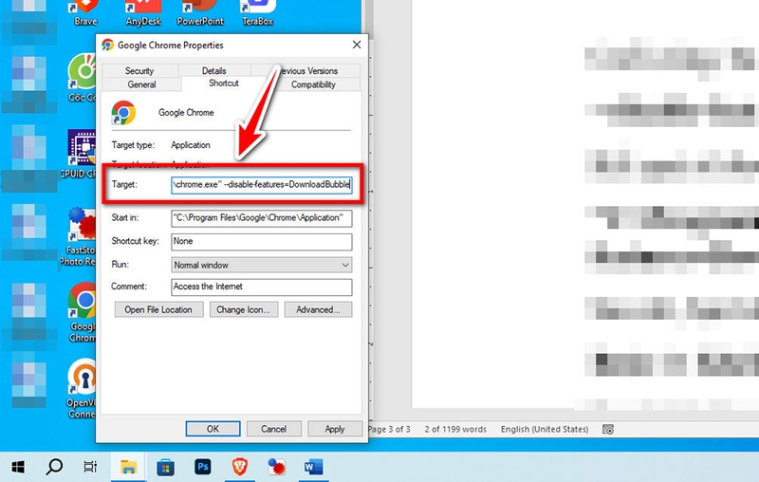
Task: Select the OpenVPN Connect desktop icon
Action: 82,388
